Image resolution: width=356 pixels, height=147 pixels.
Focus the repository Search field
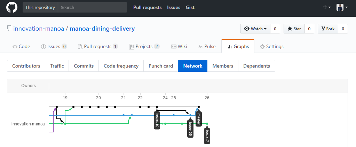point(93,7)
